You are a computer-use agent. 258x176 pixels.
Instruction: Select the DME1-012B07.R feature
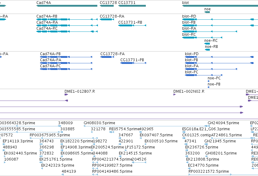[66, 95]
